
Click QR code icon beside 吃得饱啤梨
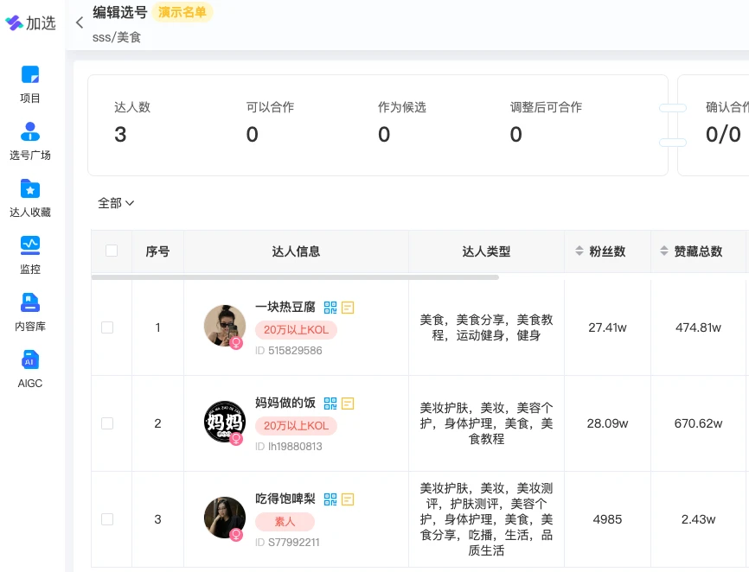pos(330,499)
